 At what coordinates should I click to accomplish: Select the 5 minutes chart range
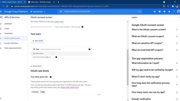click(x=35, y=92)
